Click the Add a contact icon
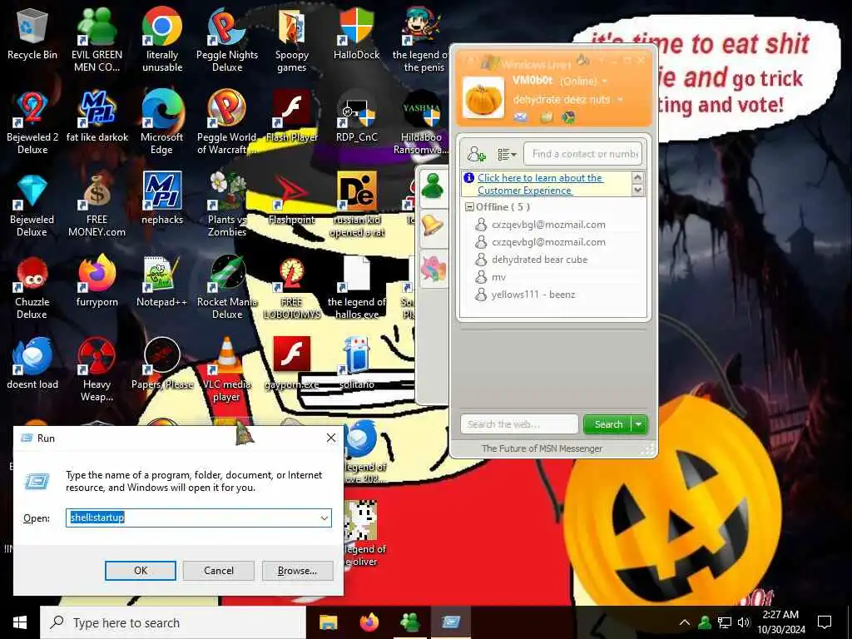Image resolution: width=852 pixels, height=639 pixels. (476, 154)
